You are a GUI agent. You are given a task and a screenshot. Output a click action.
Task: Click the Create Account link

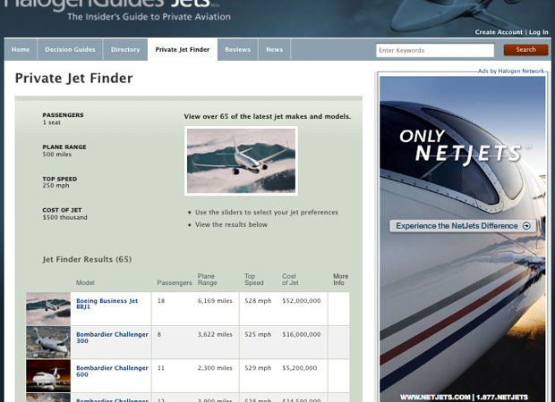[499, 32]
